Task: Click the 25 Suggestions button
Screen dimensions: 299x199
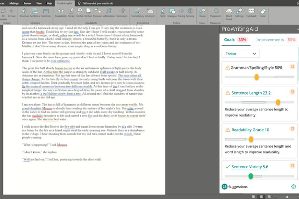Action: click(235, 186)
